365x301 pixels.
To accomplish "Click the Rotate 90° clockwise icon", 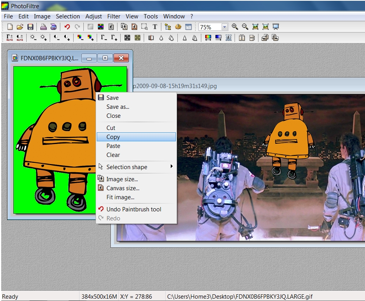I will point(275,38).
